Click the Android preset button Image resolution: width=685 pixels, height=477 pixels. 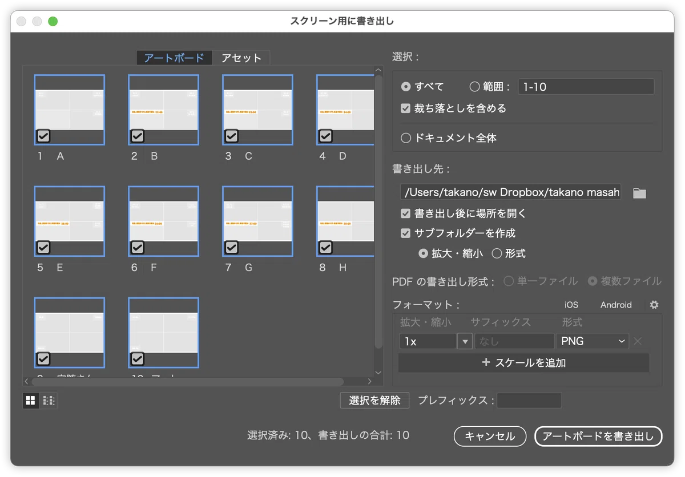616,305
